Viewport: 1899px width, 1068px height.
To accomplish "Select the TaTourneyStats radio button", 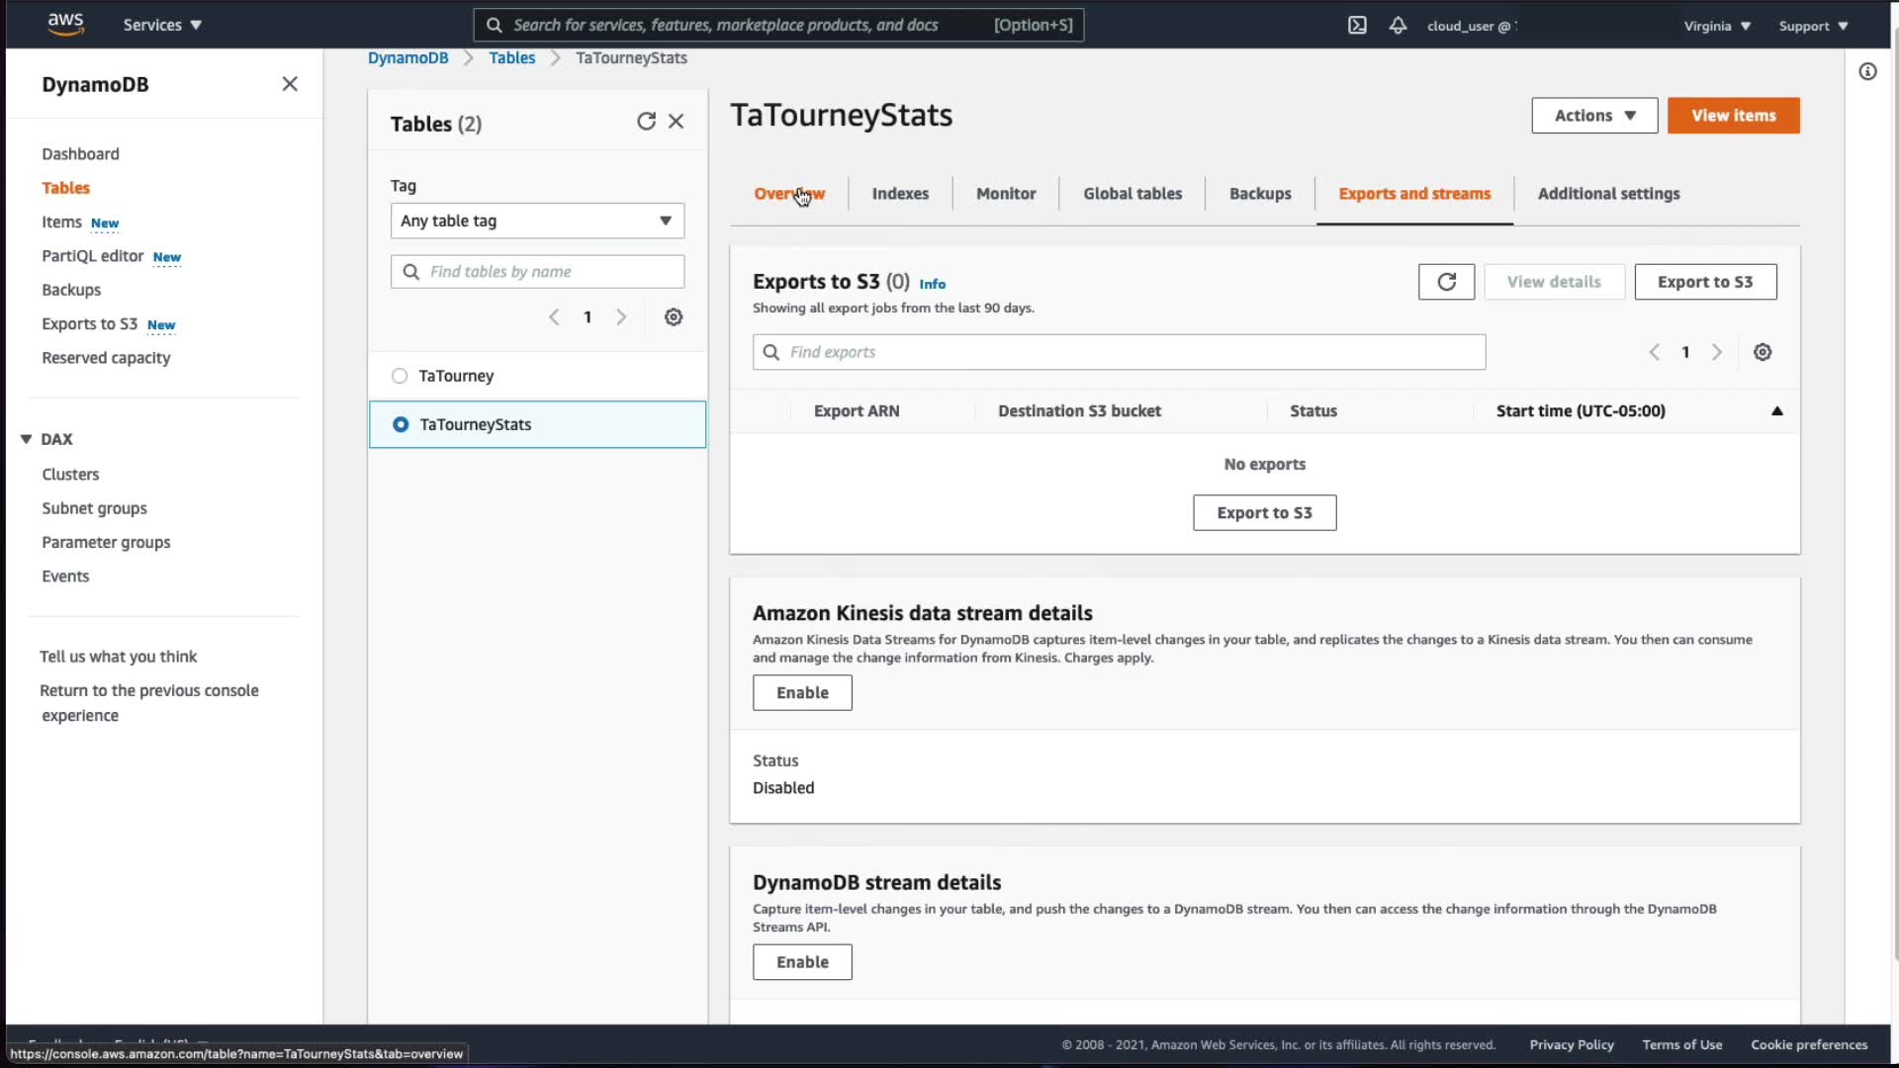I will click(401, 424).
